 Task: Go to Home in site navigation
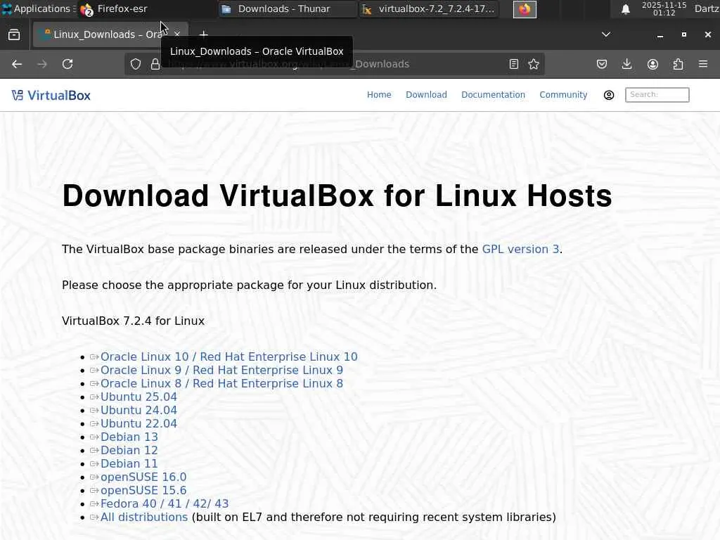click(379, 95)
